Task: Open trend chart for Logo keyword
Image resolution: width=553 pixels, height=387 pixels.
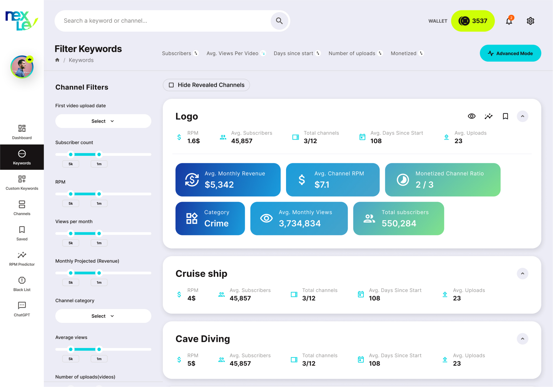Action: 488,116
